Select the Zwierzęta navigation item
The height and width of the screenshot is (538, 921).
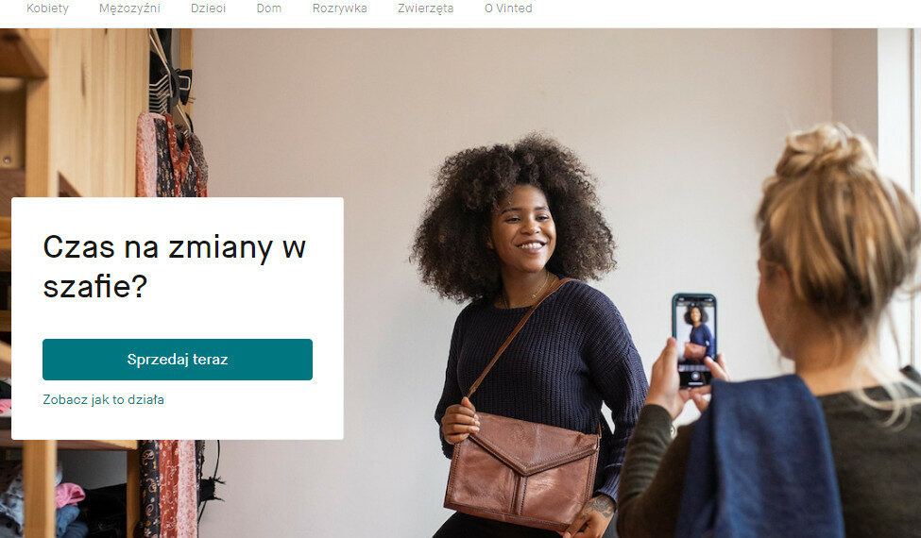click(x=425, y=8)
